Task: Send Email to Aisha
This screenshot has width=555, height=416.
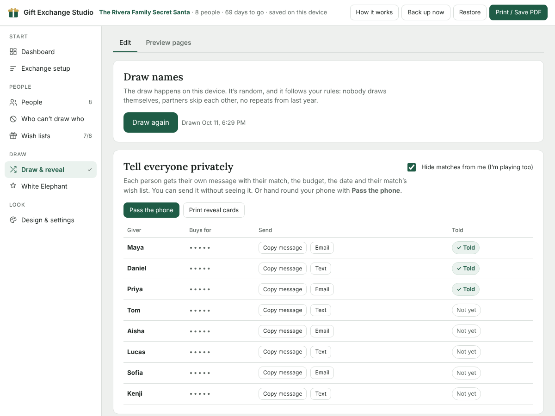Action: pyautogui.click(x=322, y=331)
